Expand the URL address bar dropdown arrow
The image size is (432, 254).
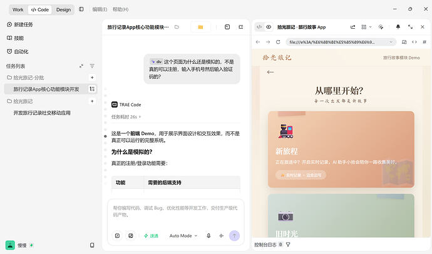coord(391,42)
